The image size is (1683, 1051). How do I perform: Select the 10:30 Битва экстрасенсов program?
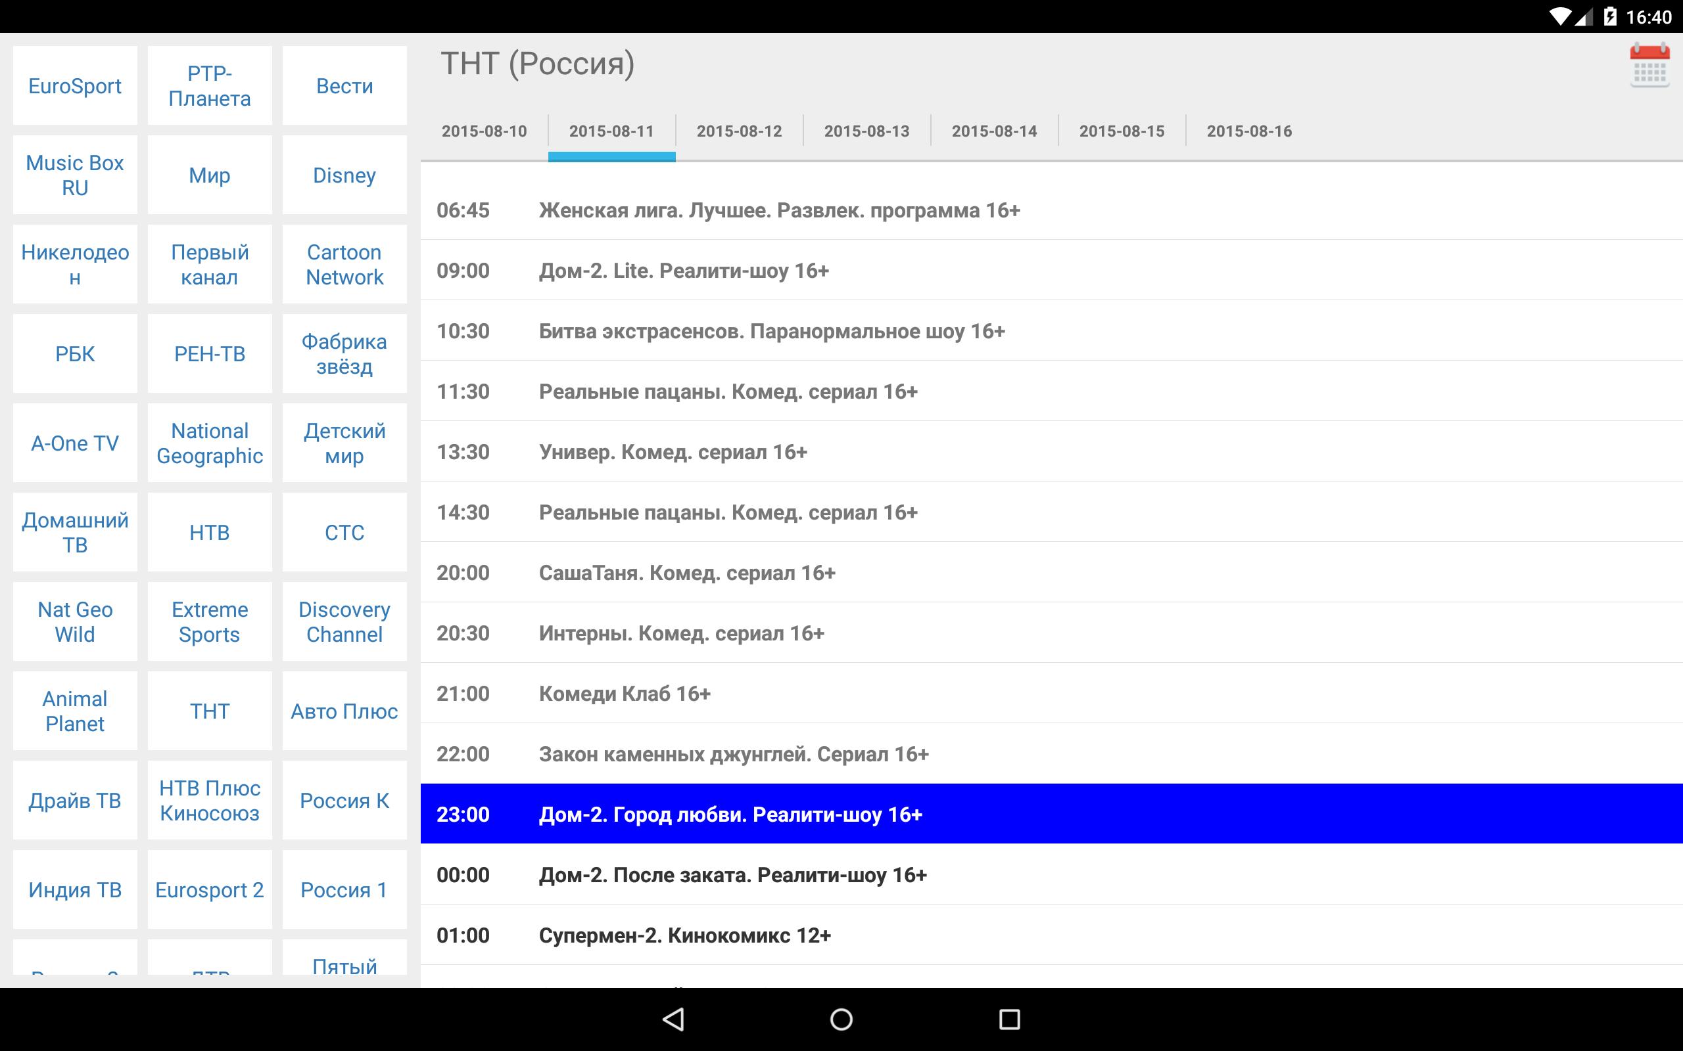point(1051,331)
